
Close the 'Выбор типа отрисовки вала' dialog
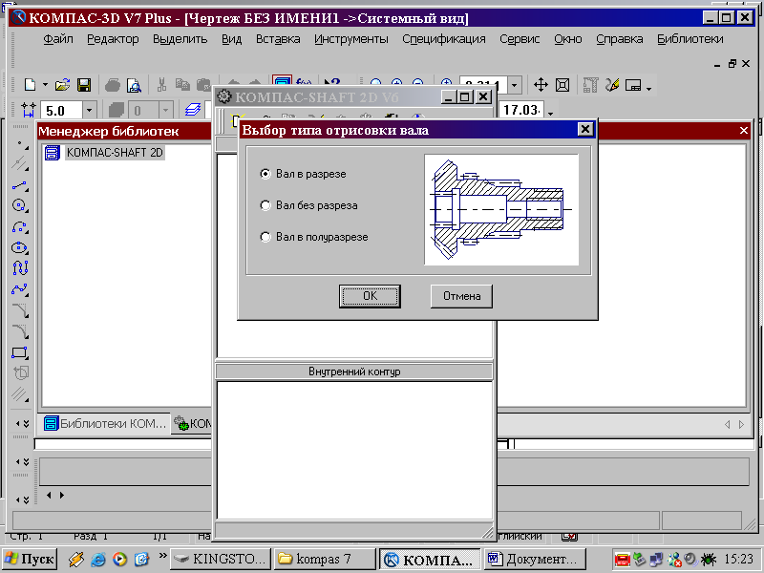coord(585,130)
